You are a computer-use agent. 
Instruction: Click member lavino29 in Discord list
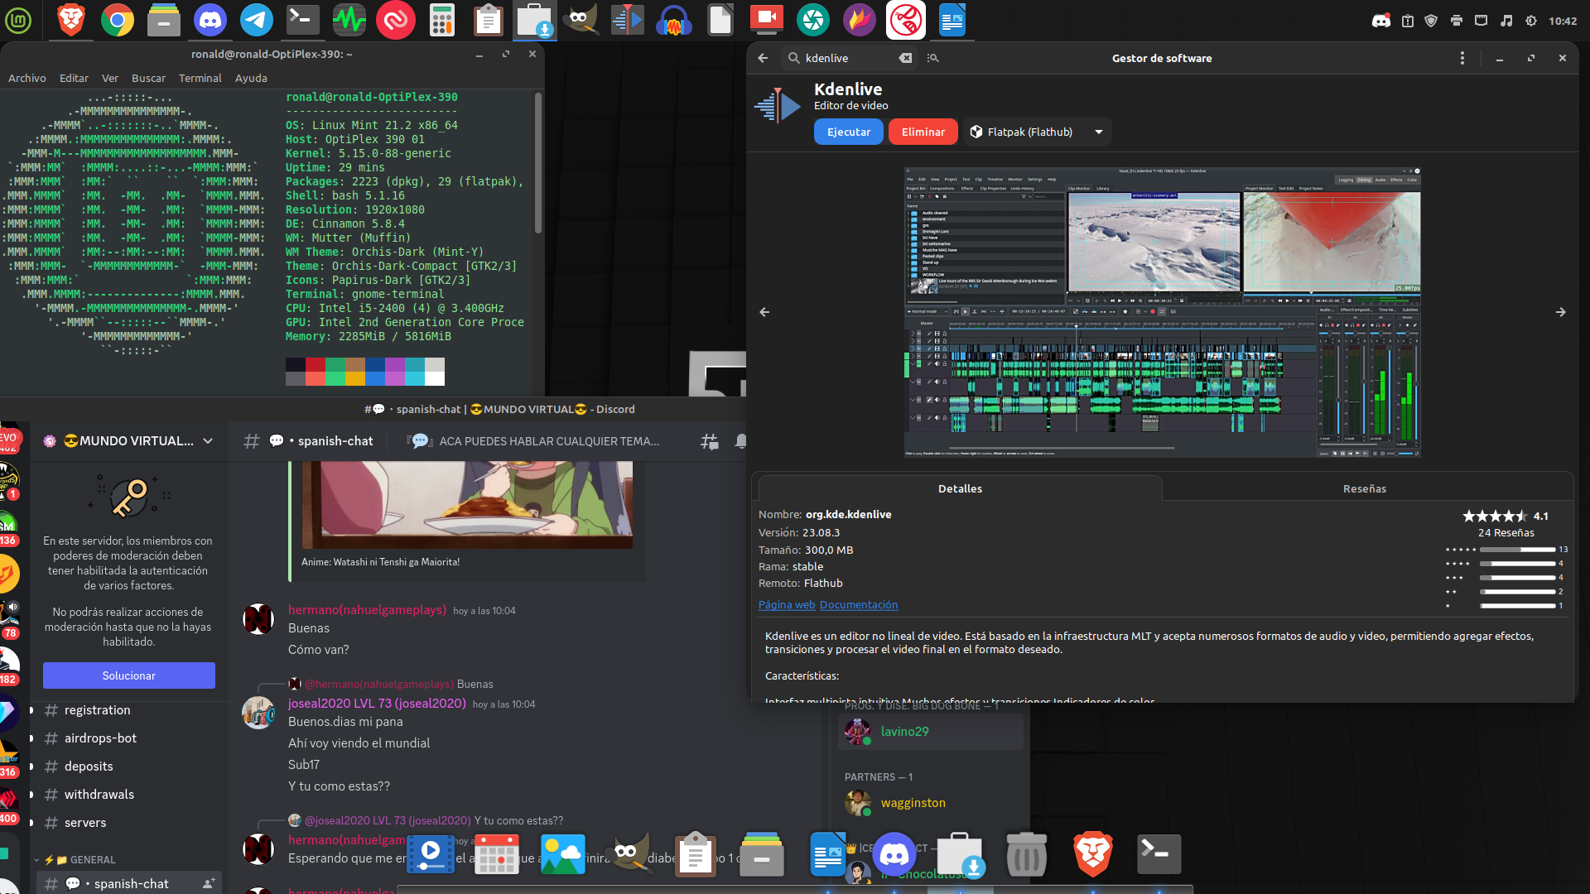click(931, 732)
